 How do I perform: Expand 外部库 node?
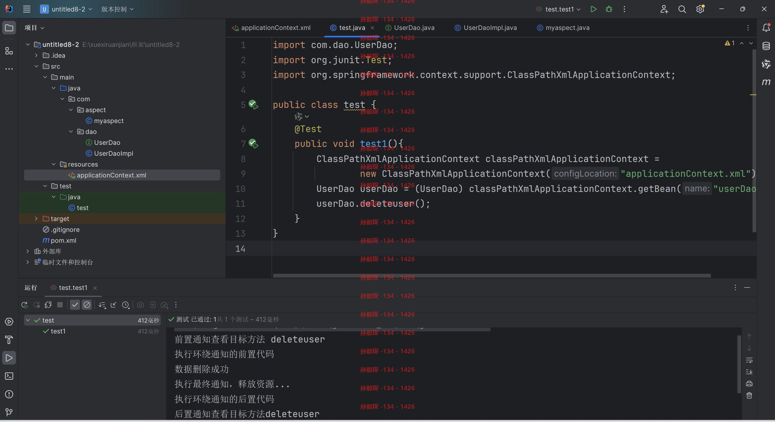coord(28,252)
